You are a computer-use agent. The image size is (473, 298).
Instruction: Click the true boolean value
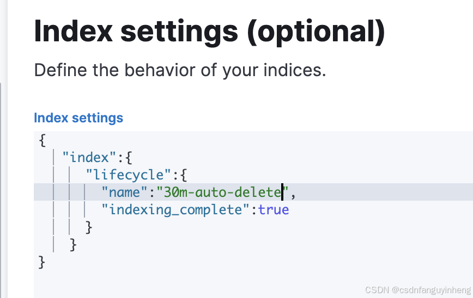click(274, 210)
